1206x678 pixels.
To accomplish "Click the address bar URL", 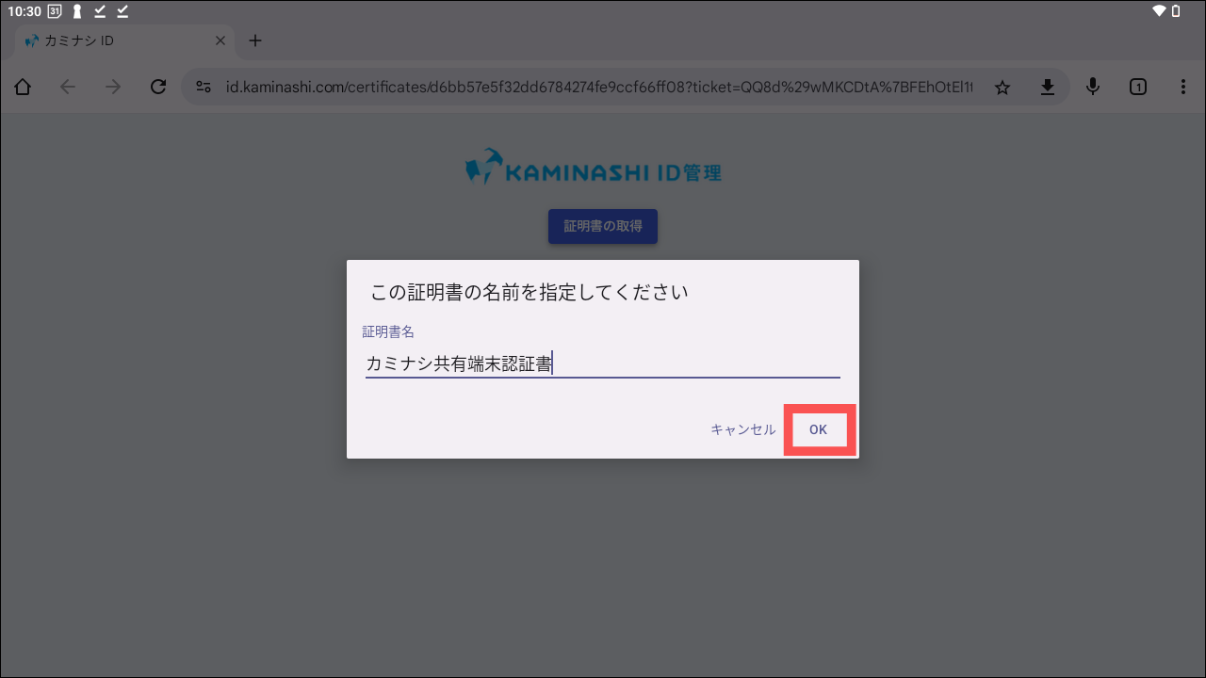I will [x=599, y=88].
